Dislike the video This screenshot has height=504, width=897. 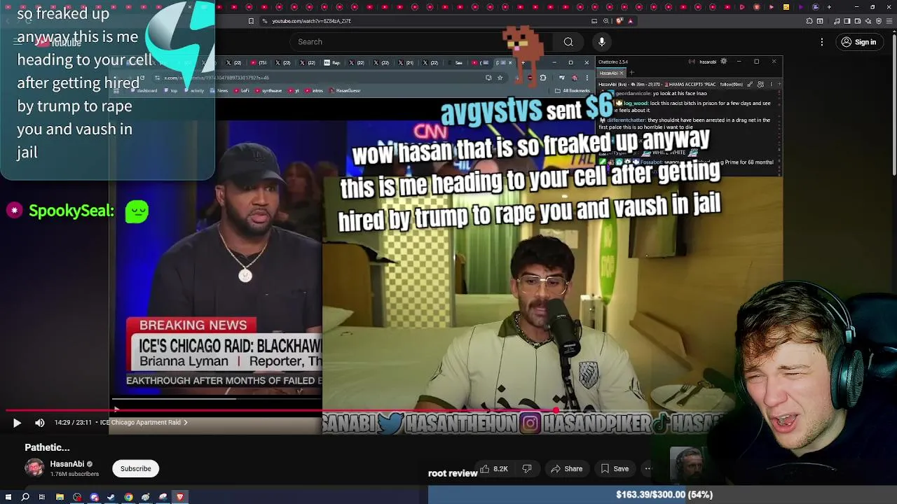(527, 469)
